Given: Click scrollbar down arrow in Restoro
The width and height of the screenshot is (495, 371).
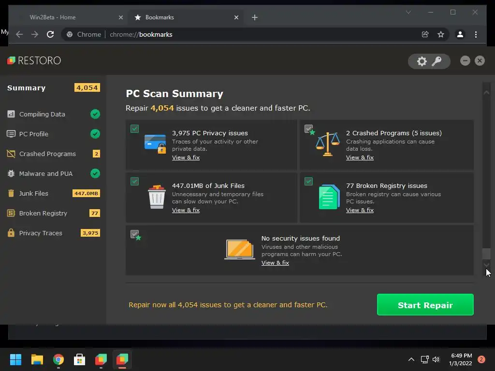Looking at the screenshot, I should (486, 264).
